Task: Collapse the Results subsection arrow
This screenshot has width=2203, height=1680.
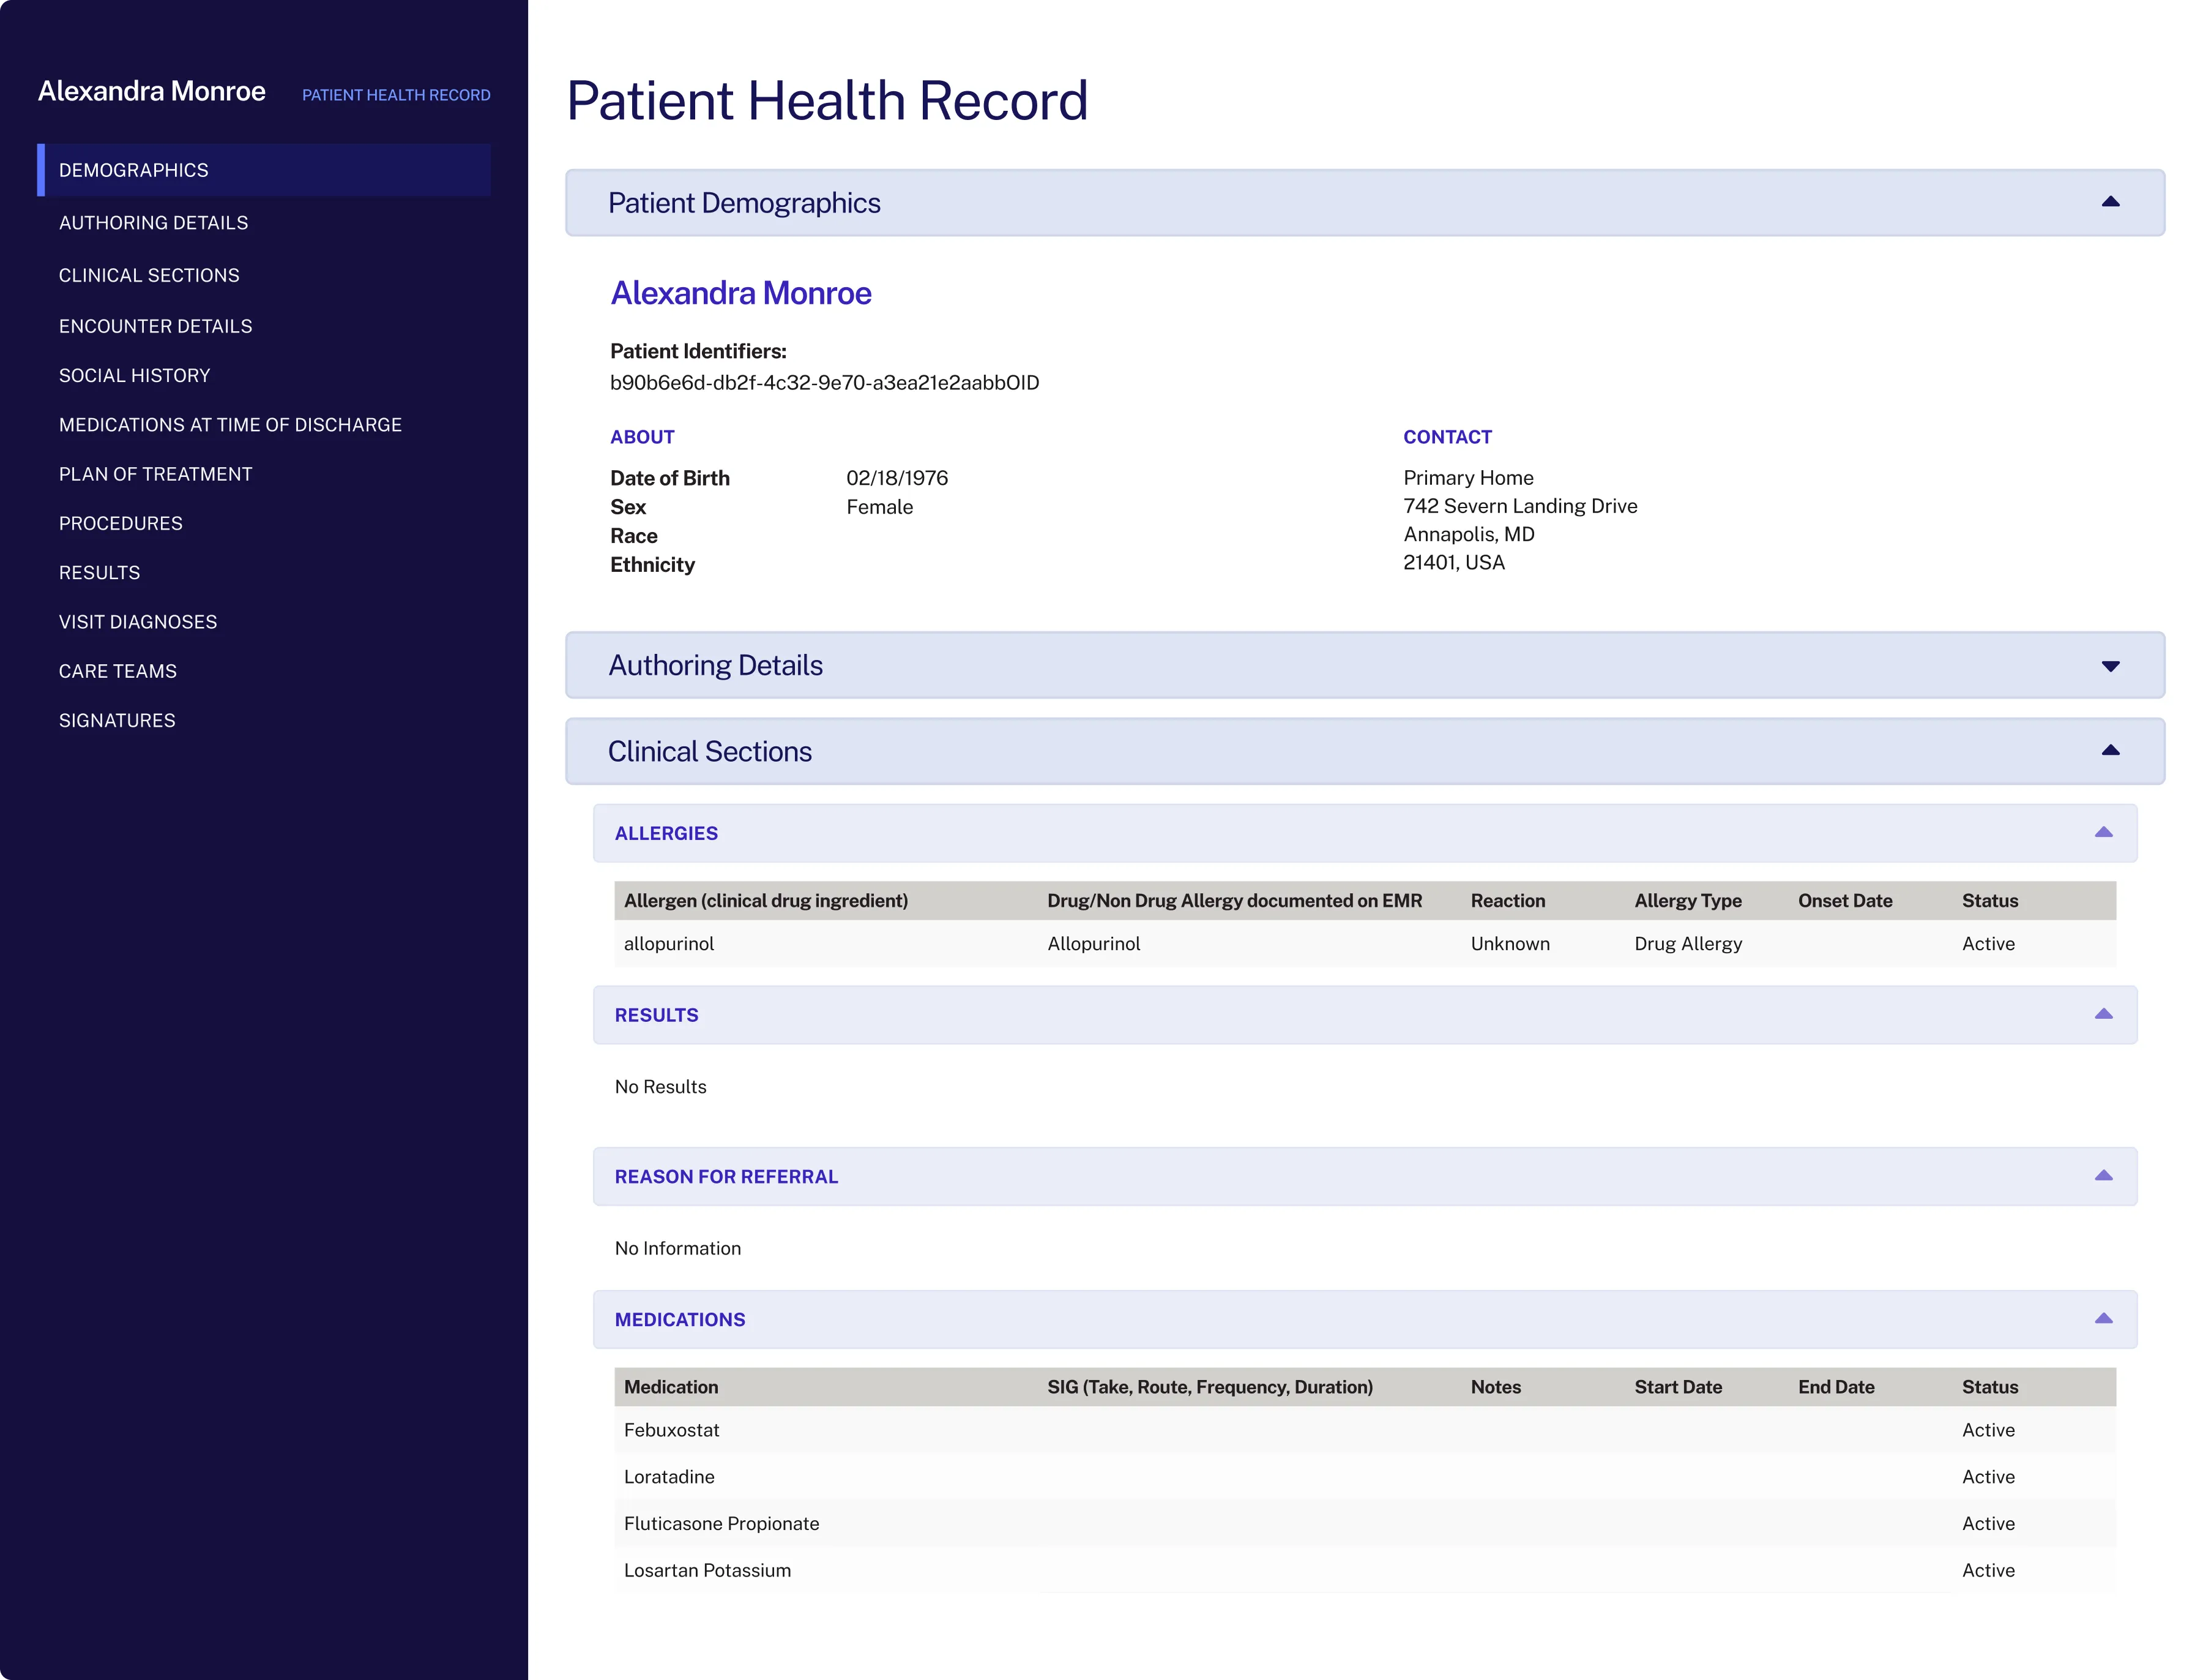Action: coord(2102,1015)
